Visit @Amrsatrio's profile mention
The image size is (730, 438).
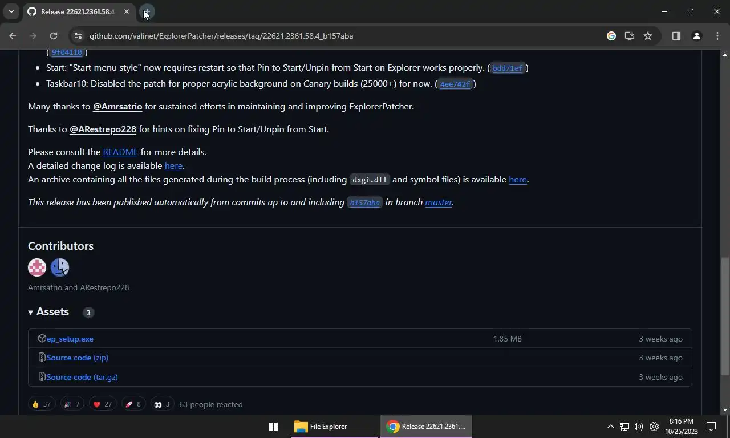pos(117,106)
